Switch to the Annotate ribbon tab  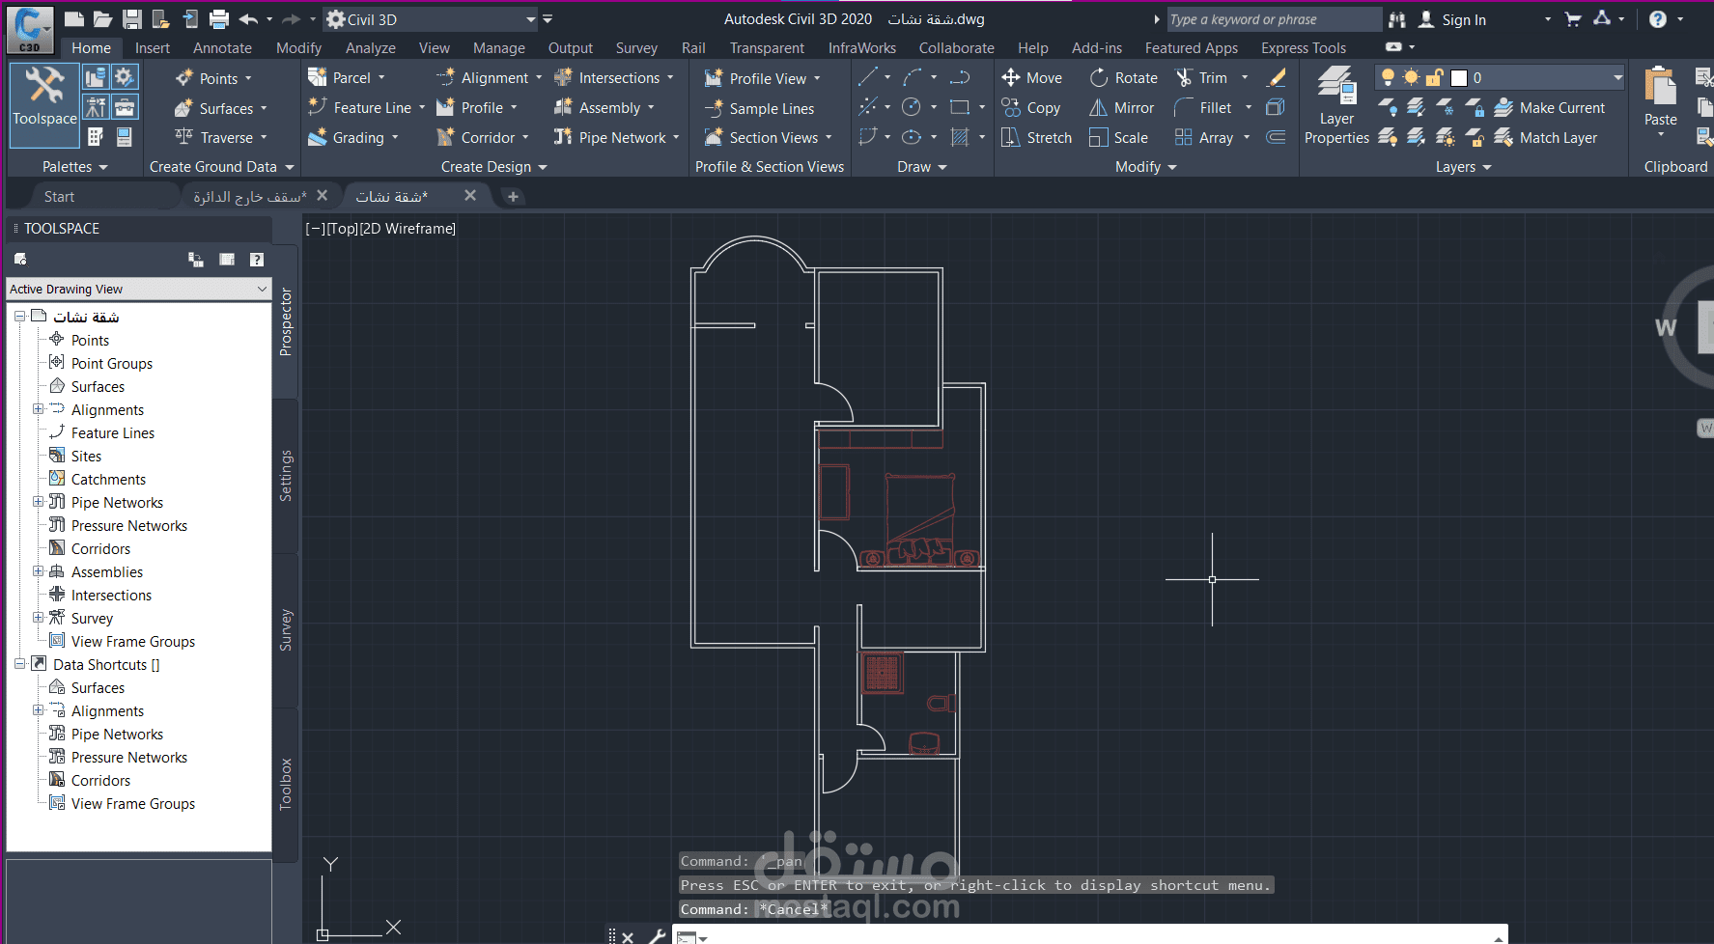[222, 48]
